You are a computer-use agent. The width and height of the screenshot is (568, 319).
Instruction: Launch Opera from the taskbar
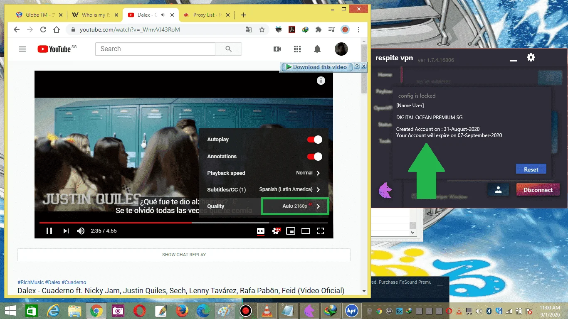[x=139, y=311]
